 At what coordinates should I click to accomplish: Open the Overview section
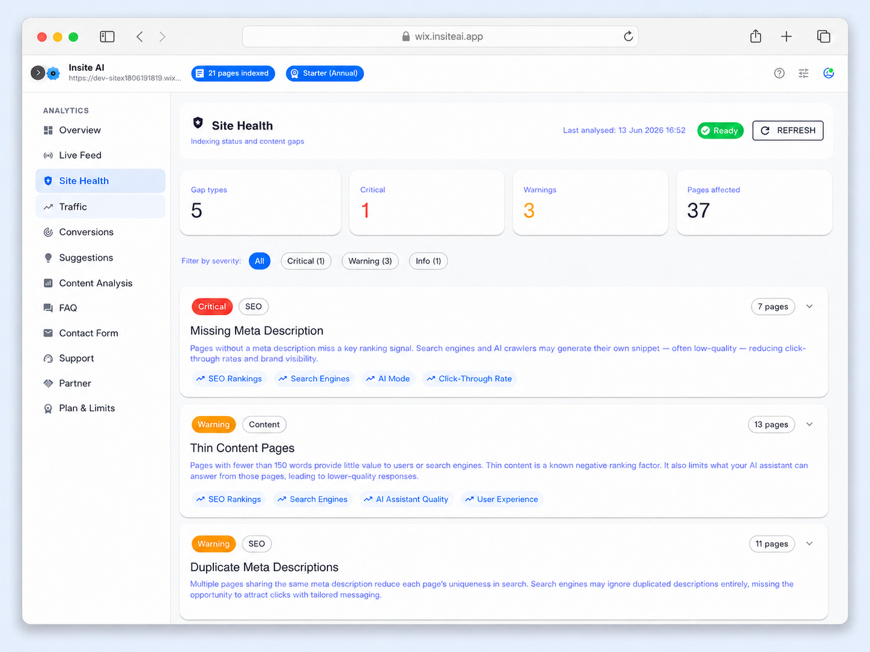[100, 130]
